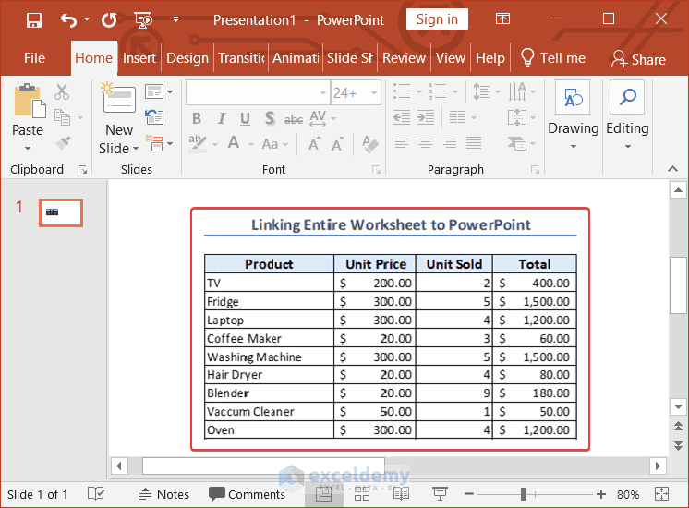689x508 pixels.
Task: Click Increase Font Size icon
Action: 314,144
